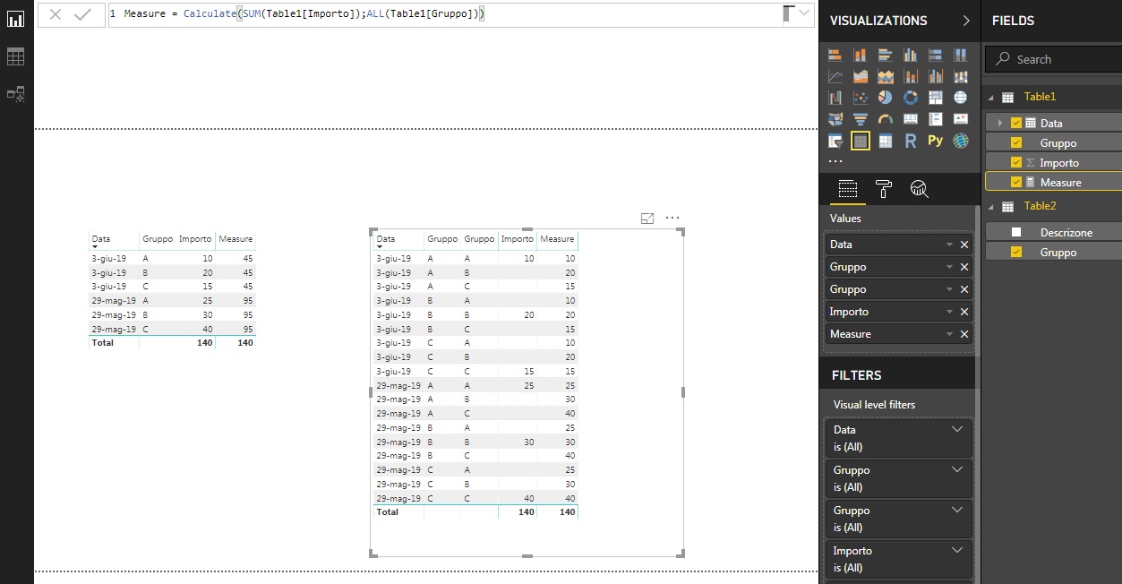Select the clustered column chart visual

point(911,55)
